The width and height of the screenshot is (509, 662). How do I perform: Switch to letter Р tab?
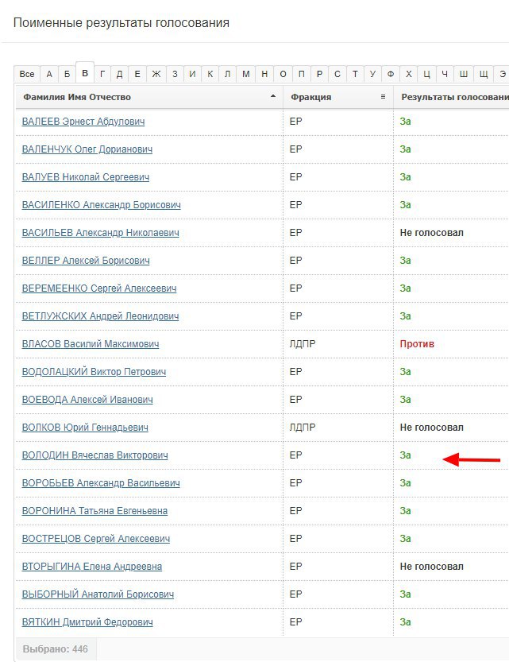coord(320,74)
